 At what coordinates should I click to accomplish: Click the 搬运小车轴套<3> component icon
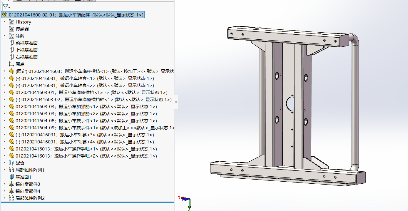(x=11, y=135)
